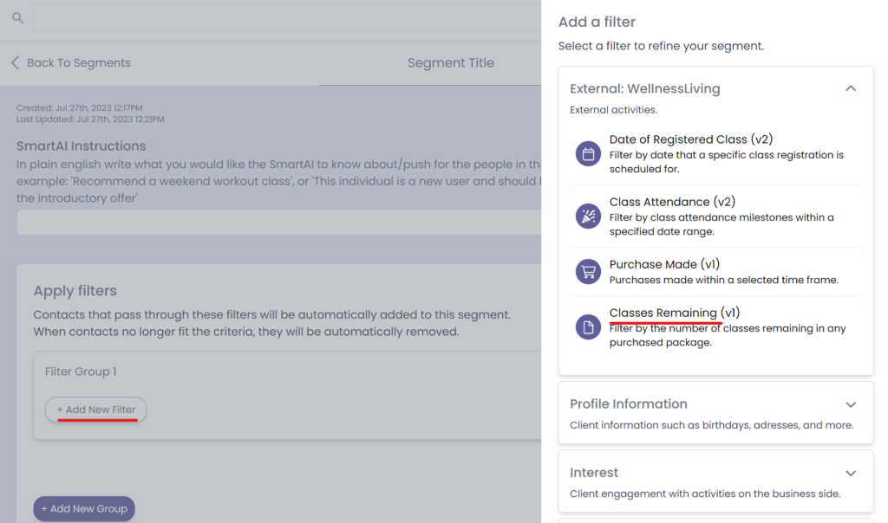This screenshot has width=888, height=523.
Task: Choose Class Attendance (v2) filter
Action: point(671,202)
